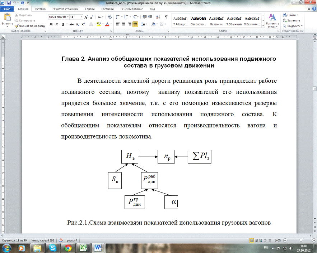Open Windows Explorer folder in taskbar

click(37, 248)
